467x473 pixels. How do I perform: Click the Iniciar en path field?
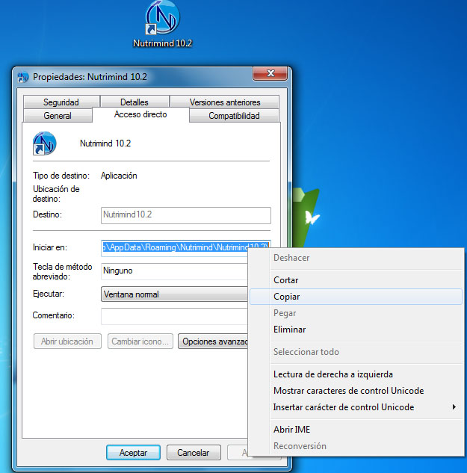(186, 247)
